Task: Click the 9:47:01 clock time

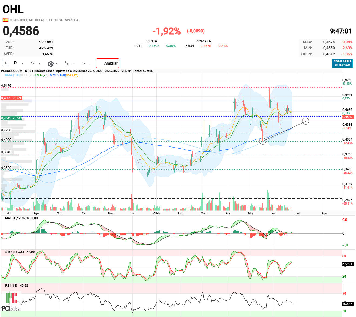Action: tap(341, 31)
